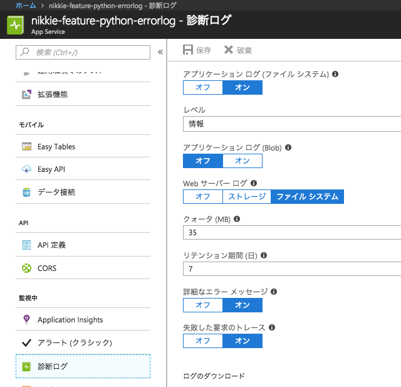Click the Easy Tables grid icon
This screenshot has width=401, height=387.
(26, 146)
